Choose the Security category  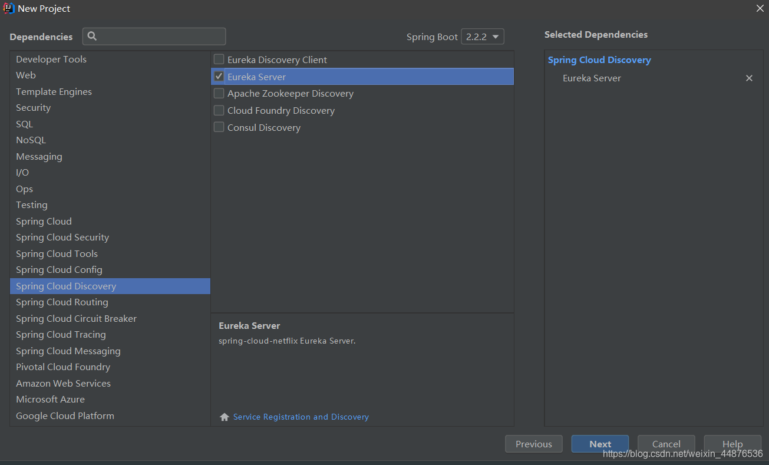(110, 108)
